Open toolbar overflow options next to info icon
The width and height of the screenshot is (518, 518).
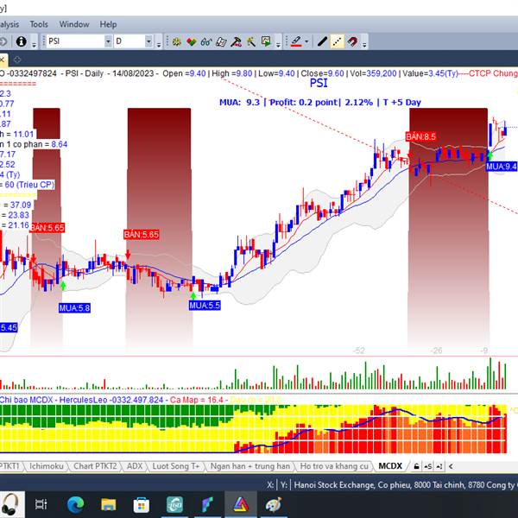click(34, 44)
